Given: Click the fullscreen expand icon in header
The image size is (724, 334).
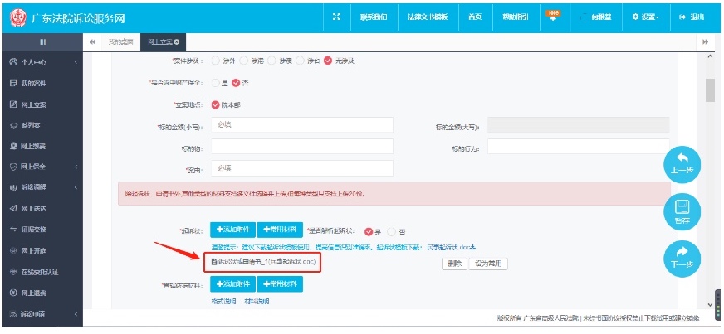Looking at the screenshot, I should point(336,17).
